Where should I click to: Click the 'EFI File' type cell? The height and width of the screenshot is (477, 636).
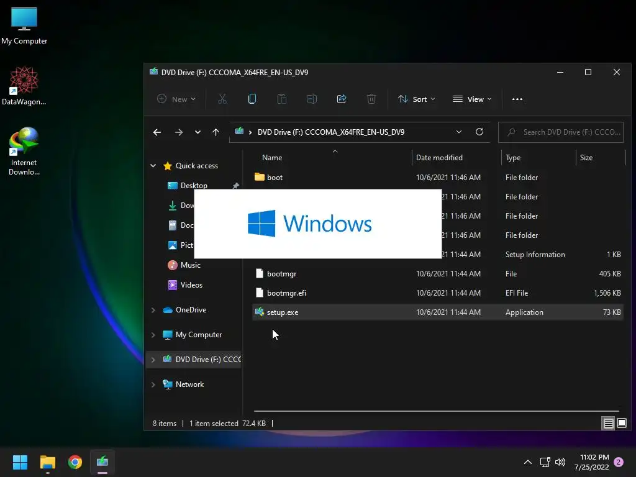[x=516, y=293]
